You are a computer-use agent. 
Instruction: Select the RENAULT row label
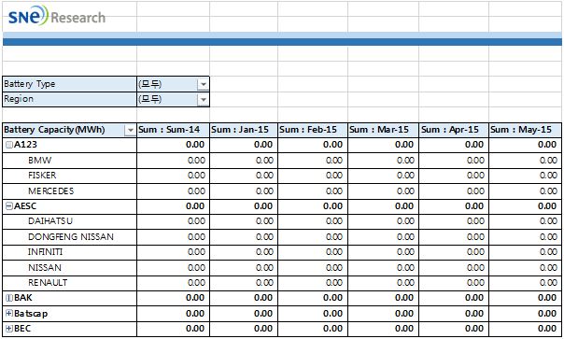pyautogui.click(x=48, y=282)
